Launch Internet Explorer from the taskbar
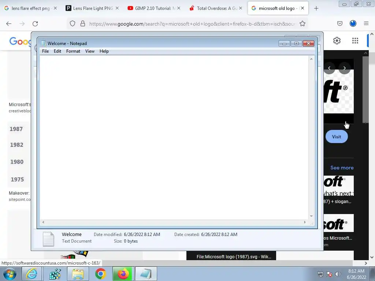Image resolution: width=375 pixels, height=281 pixels. coord(32,274)
